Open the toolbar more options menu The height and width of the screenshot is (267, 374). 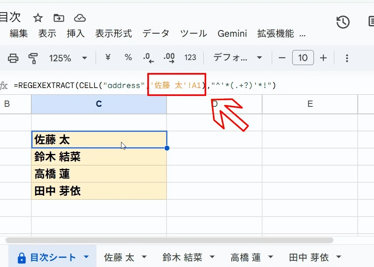347,58
